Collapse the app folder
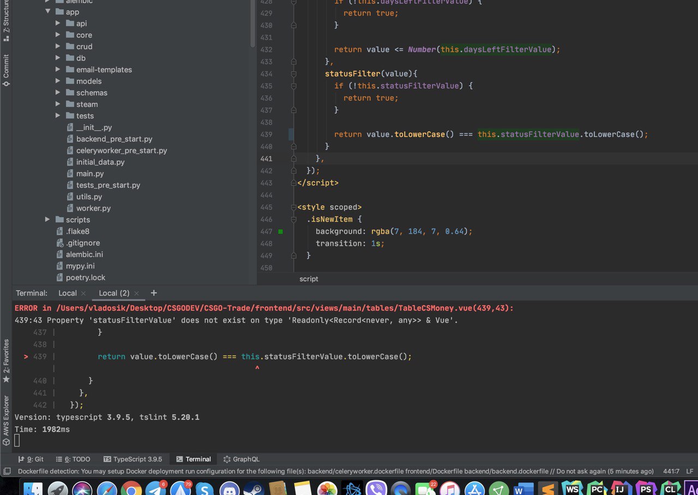 click(x=47, y=12)
